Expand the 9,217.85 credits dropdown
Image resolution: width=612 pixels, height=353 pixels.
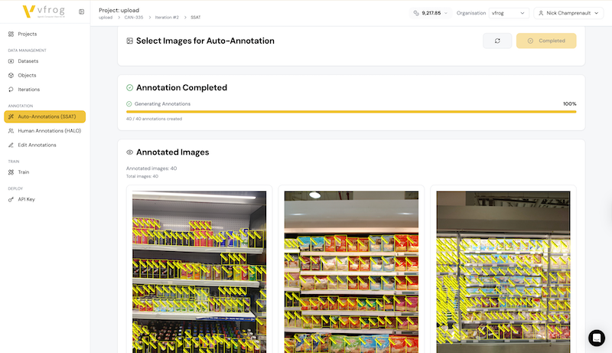tap(431, 13)
